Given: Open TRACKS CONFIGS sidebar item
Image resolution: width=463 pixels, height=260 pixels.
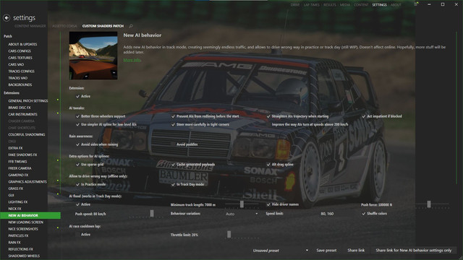Looking at the screenshot, I should pyautogui.click(x=21, y=71).
